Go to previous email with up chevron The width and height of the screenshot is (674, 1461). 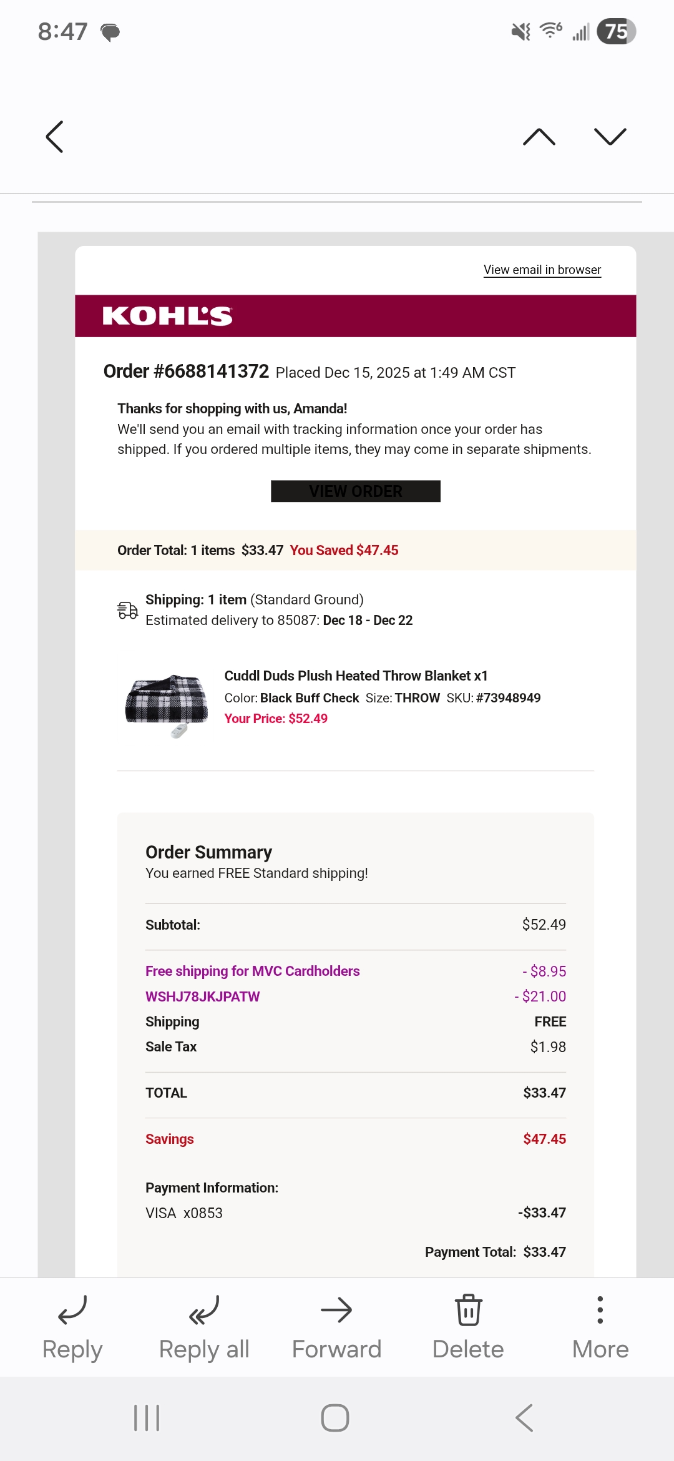539,137
